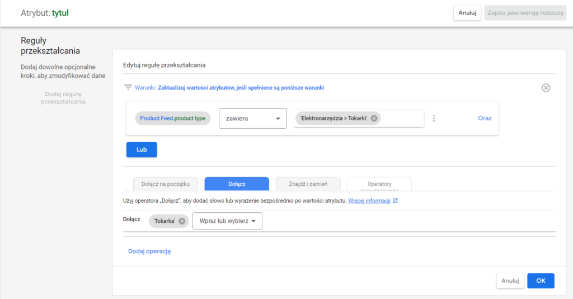Open the 'Więcej informacji' link

[x=369, y=200]
